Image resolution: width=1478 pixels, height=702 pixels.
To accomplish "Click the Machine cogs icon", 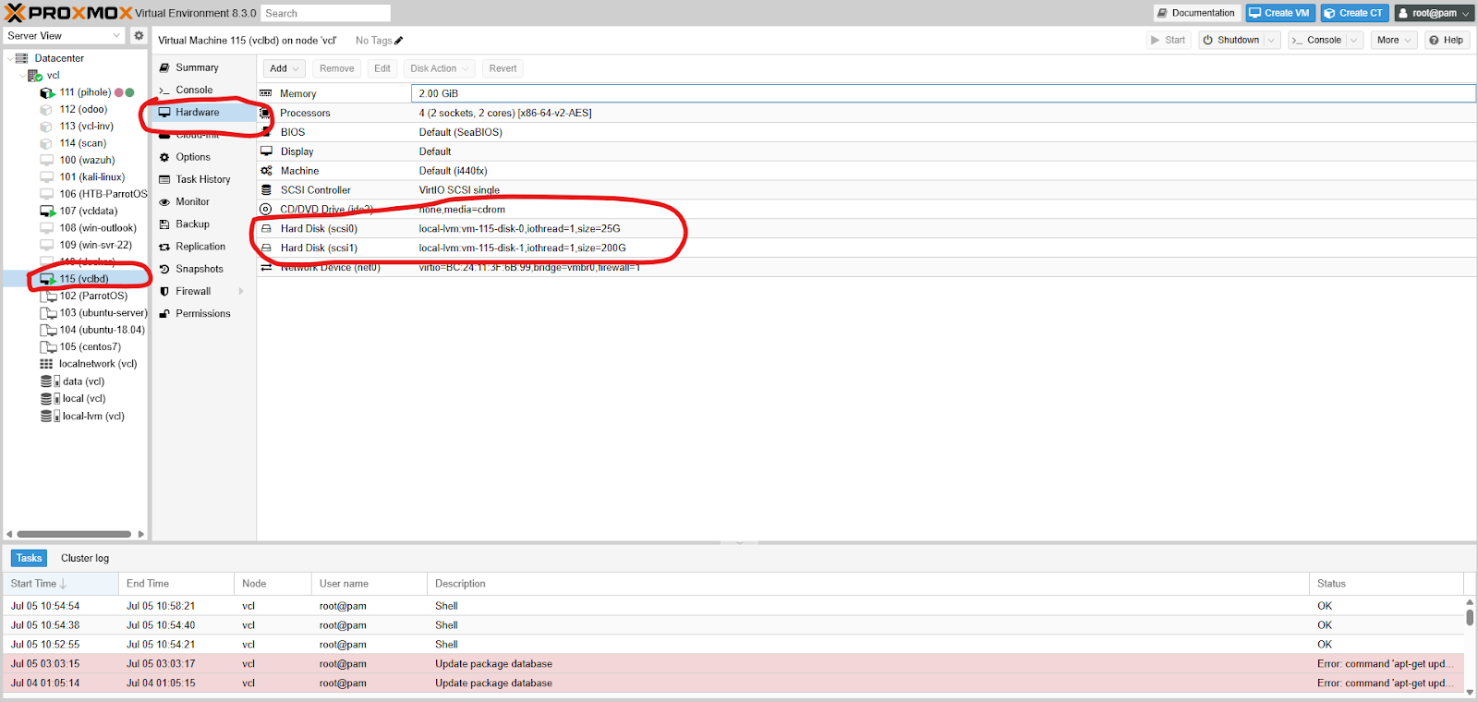I will tap(266, 171).
